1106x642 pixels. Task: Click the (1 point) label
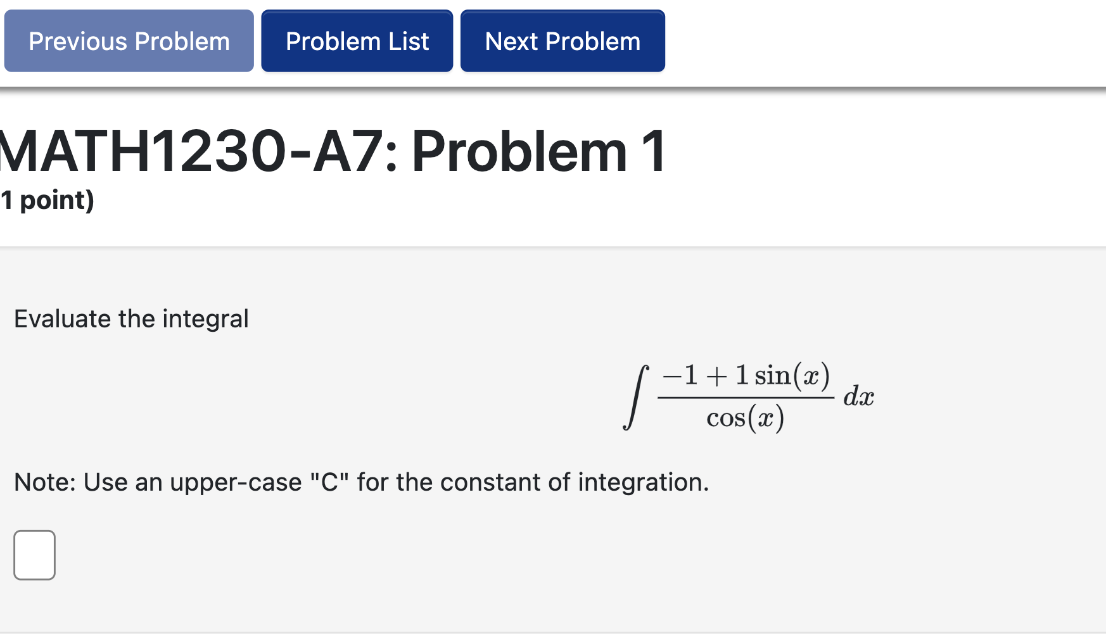pyautogui.click(x=47, y=201)
